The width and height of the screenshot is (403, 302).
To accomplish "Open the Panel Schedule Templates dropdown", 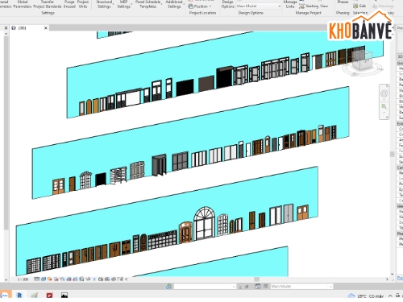I will click(x=148, y=4).
